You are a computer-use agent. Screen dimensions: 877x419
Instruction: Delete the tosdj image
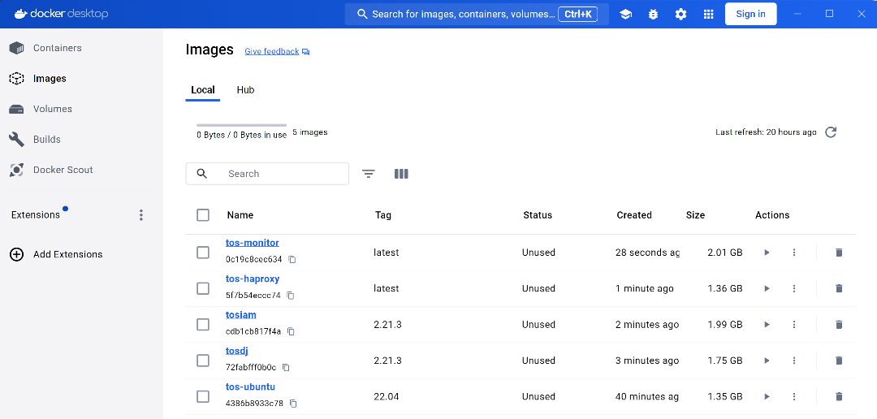coord(838,361)
